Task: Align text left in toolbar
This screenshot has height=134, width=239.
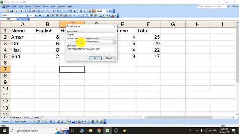Action: click(53, 15)
